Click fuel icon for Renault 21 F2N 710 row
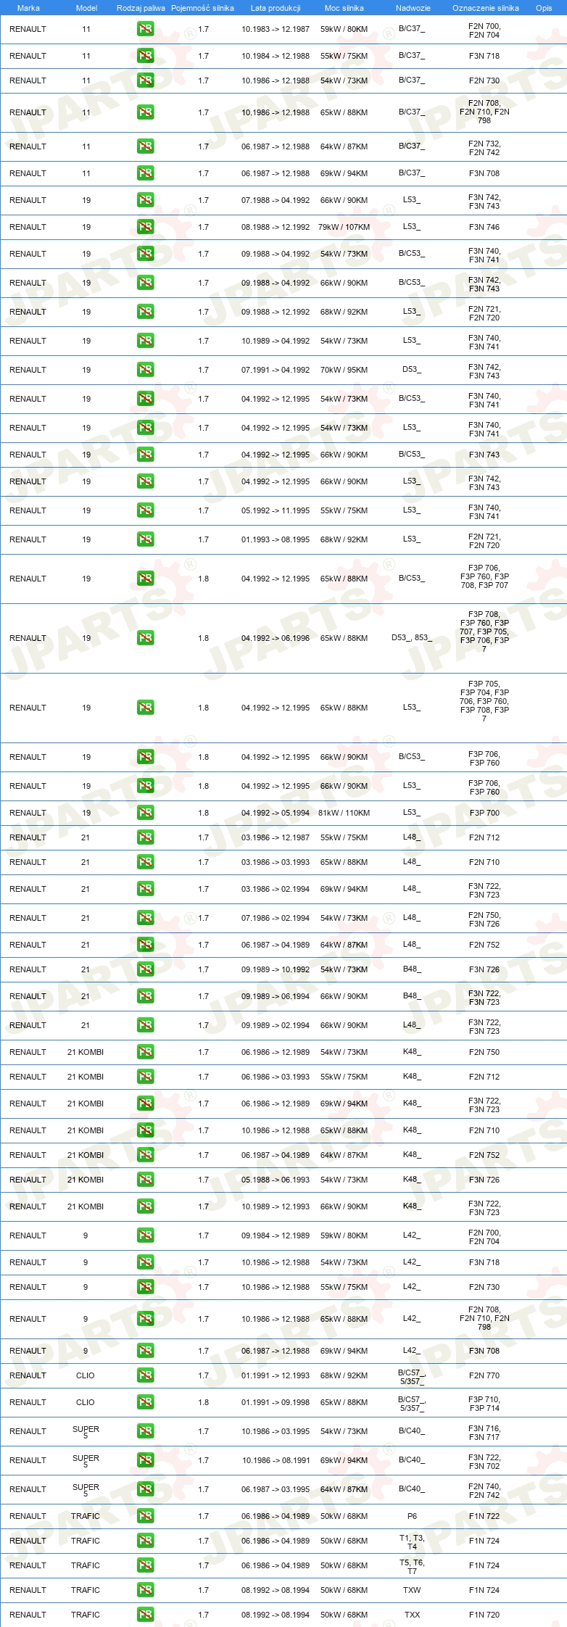Image resolution: width=567 pixels, height=1627 pixels. (145, 862)
